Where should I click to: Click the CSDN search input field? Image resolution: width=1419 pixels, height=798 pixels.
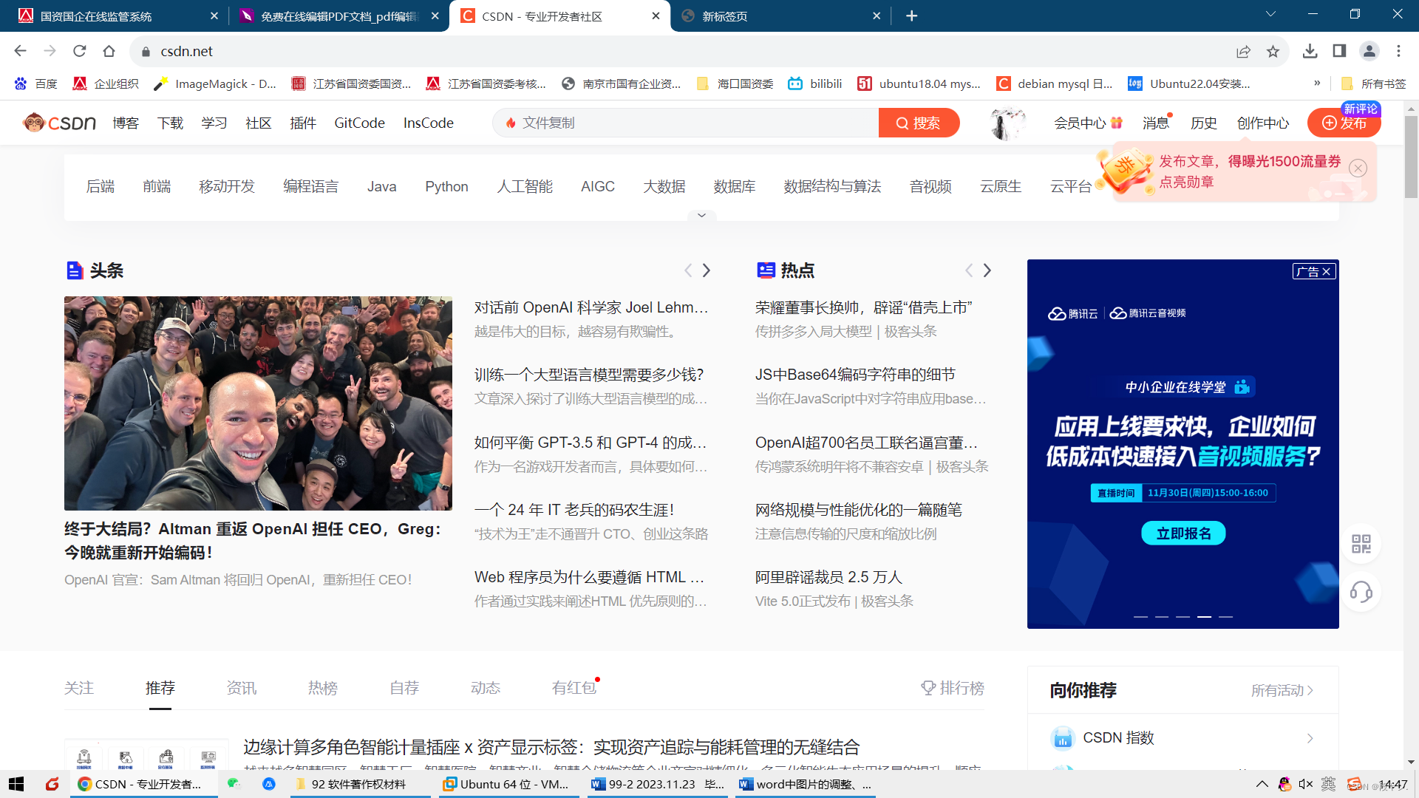(x=687, y=123)
